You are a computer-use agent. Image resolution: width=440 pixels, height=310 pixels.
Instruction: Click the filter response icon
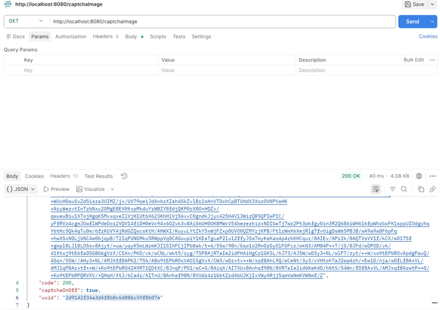coord(392,189)
